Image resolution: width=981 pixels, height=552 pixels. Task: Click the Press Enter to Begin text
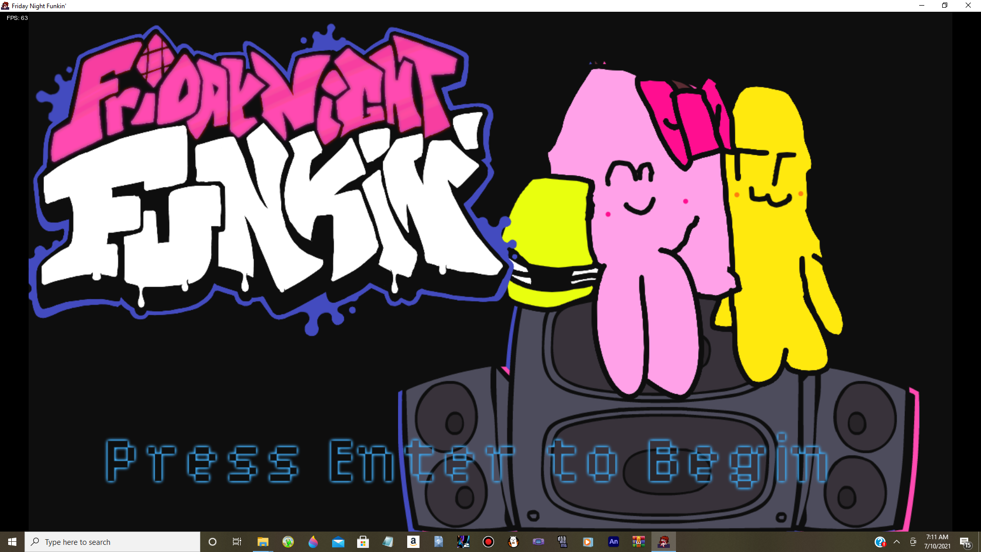(x=466, y=460)
